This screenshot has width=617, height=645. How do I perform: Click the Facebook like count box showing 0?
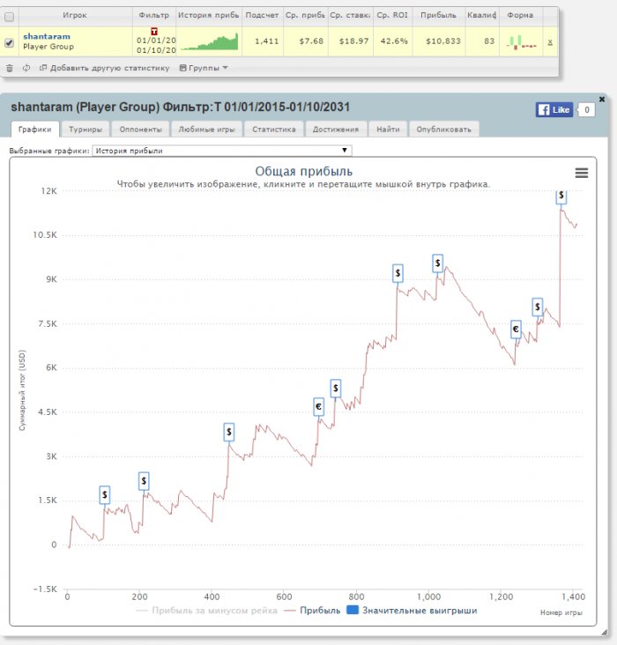click(x=586, y=110)
